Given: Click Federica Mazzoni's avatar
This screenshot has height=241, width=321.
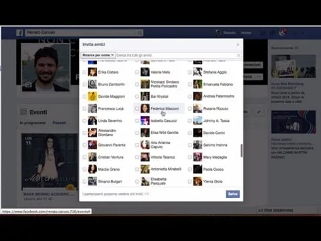Looking at the screenshot, I should pyautogui.click(x=145, y=108).
